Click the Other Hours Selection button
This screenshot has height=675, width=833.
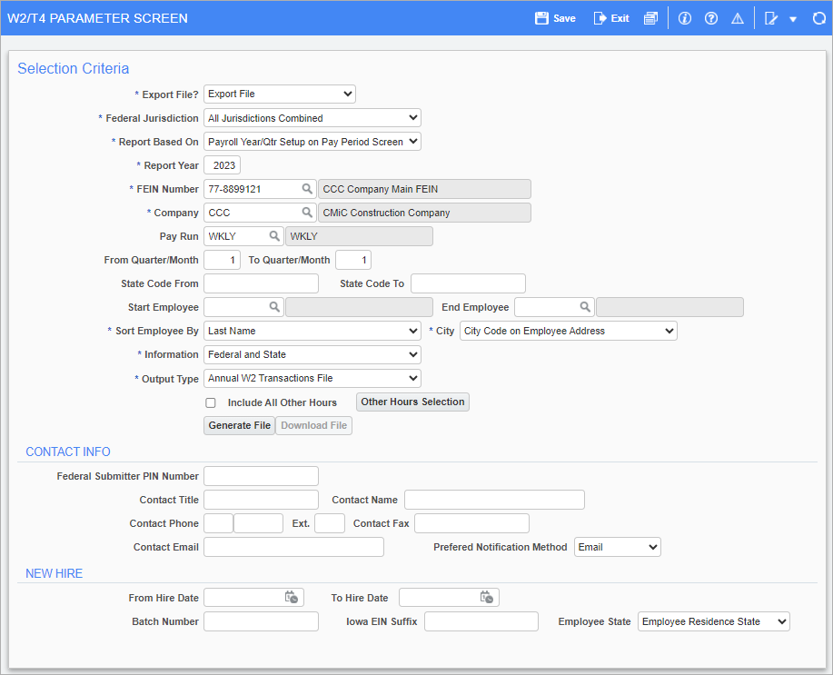click(412, 402)
